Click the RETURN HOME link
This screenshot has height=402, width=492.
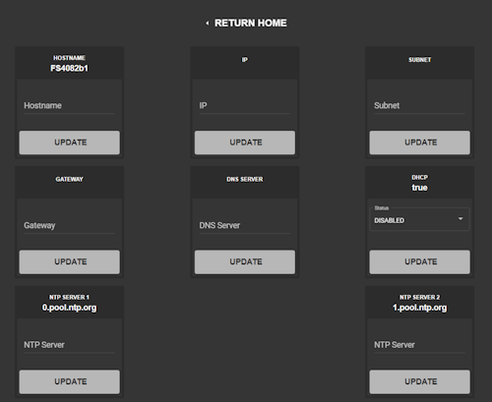click(250, 23)
